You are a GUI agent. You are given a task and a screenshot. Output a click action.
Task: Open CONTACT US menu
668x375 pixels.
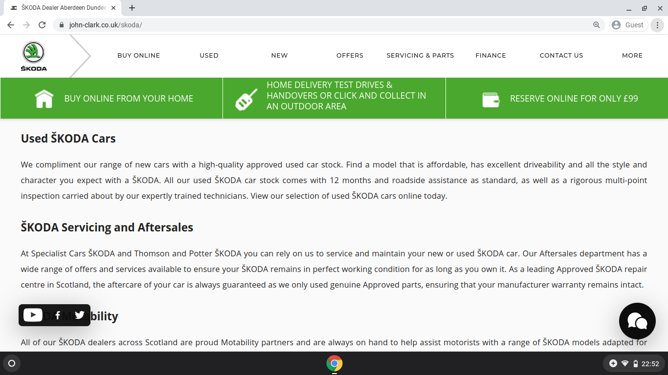click(561, 56)
